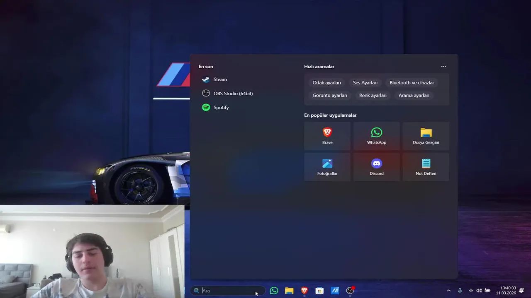Click the battery tray icon
This screenshot has width=531, height=298.
pos(487,291)
